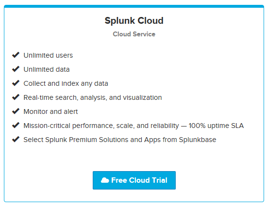Click checkmark beside Real-time search

[x=16, y=97]
